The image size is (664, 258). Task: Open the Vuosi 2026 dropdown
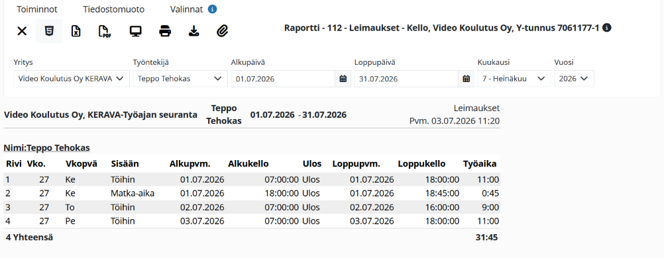[574, 79]
